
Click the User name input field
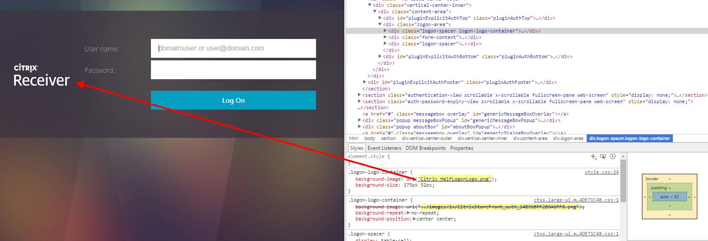click(x=233, y=48)
